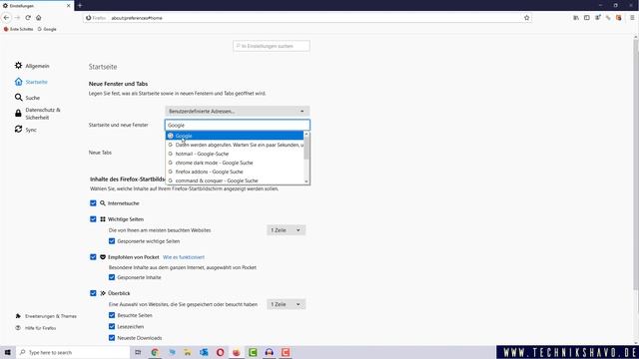Viewport: 639px width, 359px height.
Task: Select the Startseite settings category
Action: [x=31, y=82]
